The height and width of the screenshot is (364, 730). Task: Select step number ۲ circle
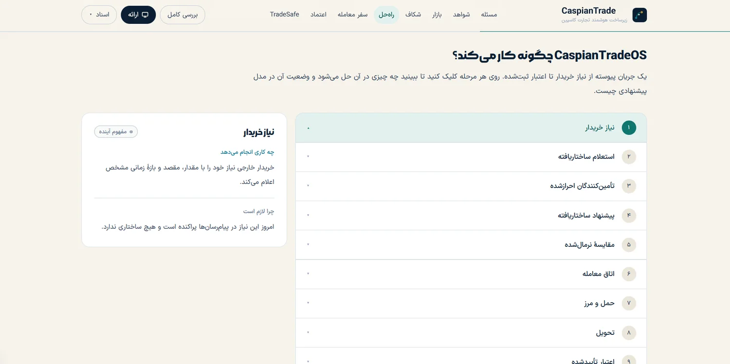click(x=629, y=157)
